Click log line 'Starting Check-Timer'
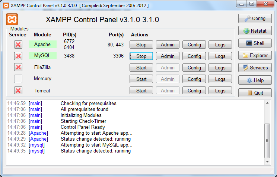Image resolution: width=277 pixels, height=177 pixels. 83,121
